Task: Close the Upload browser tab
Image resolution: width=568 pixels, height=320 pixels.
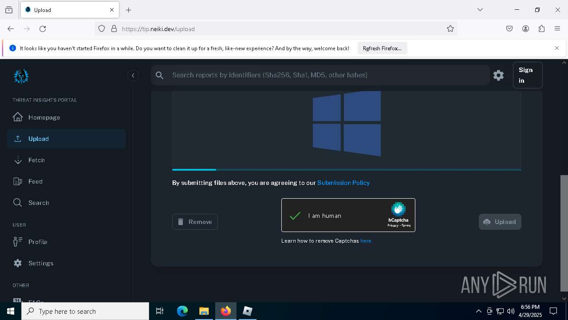Action: click(x=112, y=10)
